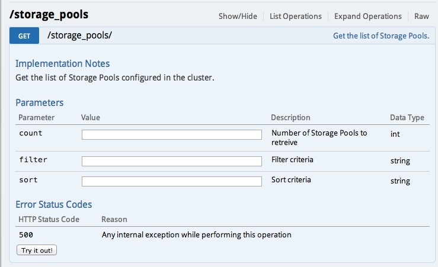Open the Raw link

coord(421,16)
